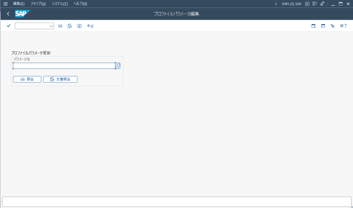The height and width of the screenshot is (208, 353).
Task: Click 終了 to exit the screen
Action: pos(343,25)
